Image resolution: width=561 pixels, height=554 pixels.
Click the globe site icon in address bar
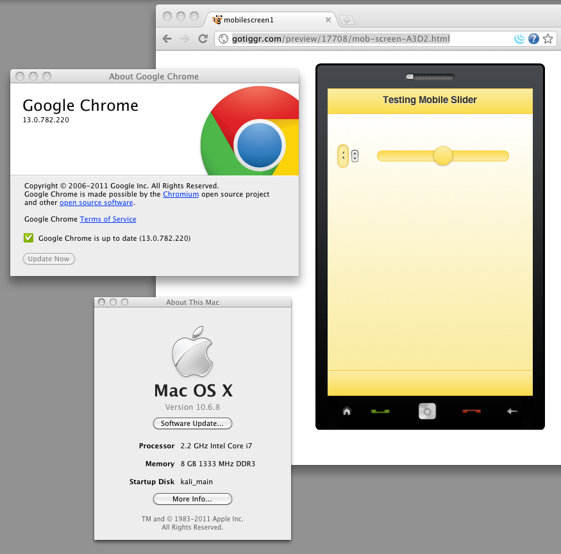pyautogui.click(x=223, y=38)
